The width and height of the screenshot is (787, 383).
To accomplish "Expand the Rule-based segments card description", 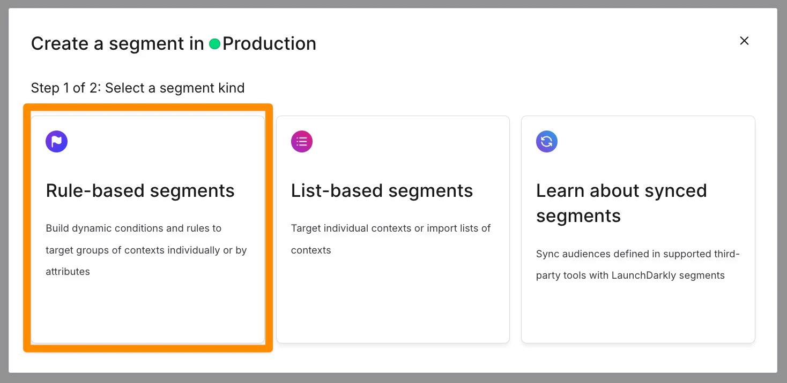I will pyautogui.click(x=146, y=250).
